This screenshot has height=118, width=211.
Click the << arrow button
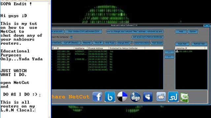169,57
